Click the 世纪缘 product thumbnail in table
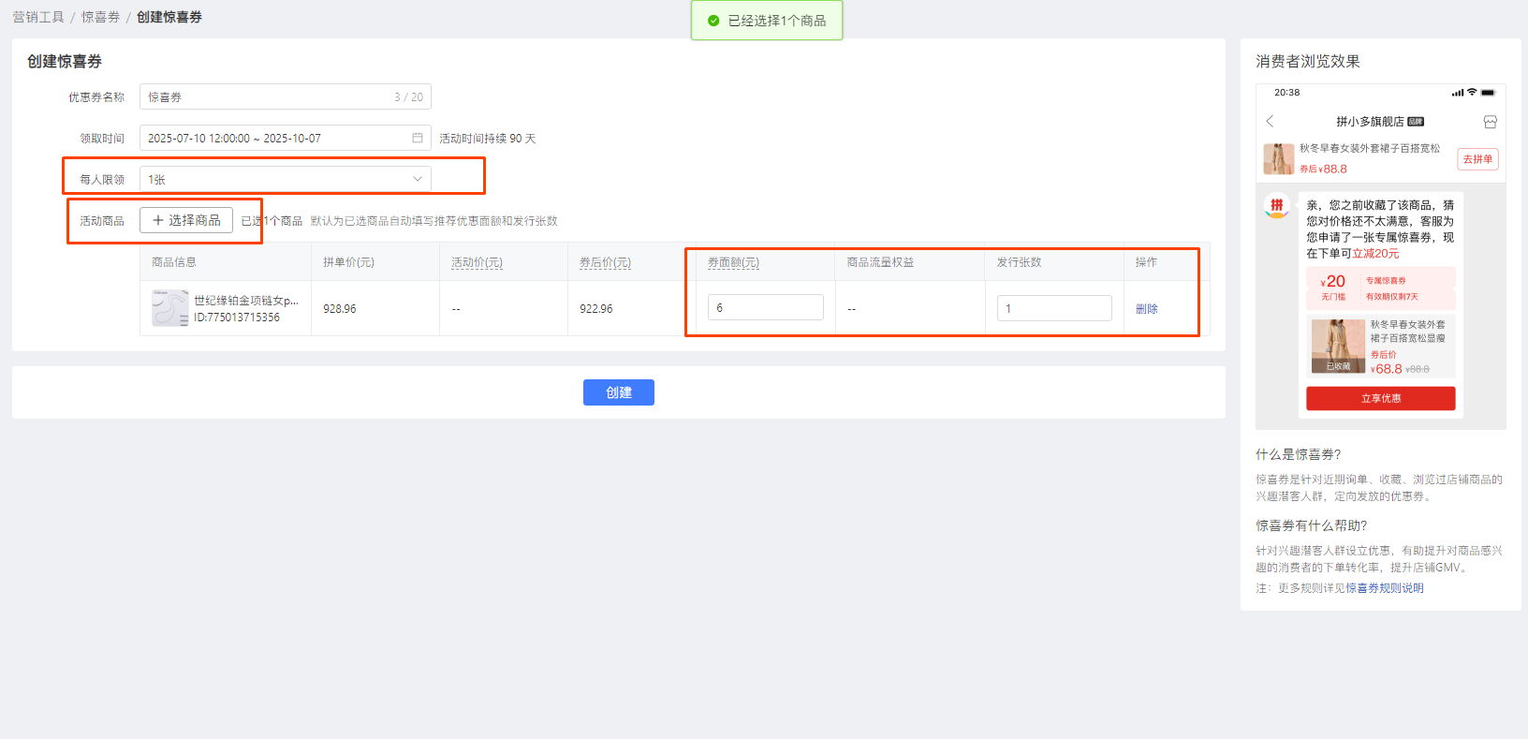Image resolution: width=1528 pixels, height=739 pixels. click(169, 308)
